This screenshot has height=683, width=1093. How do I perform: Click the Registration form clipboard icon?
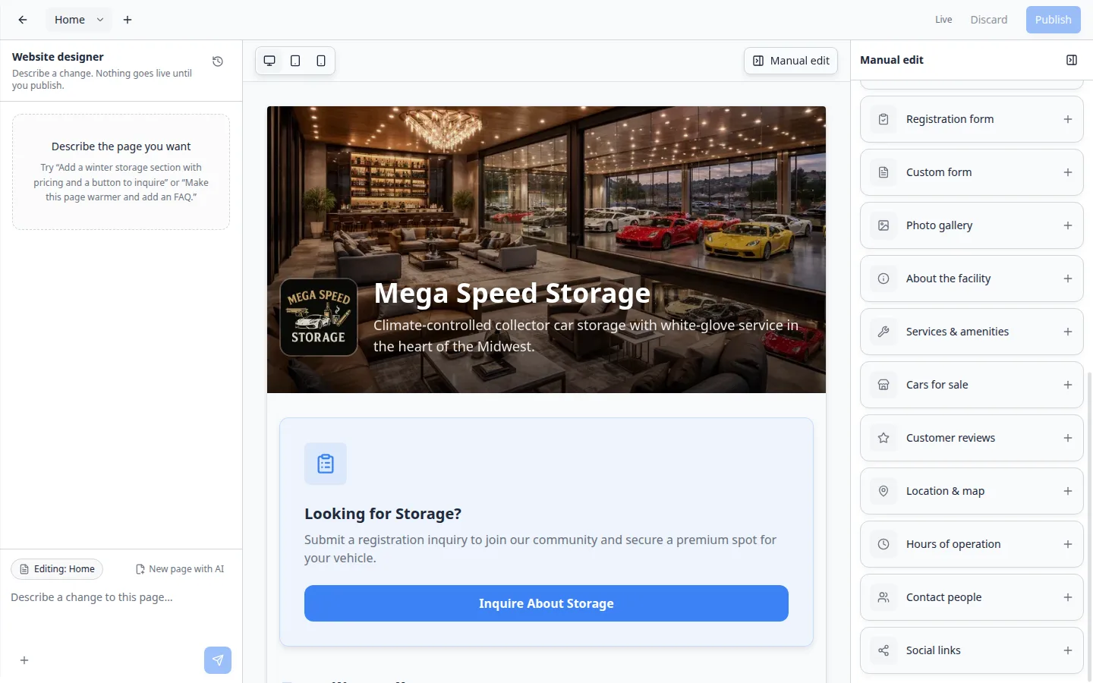(x=884, y=119)
